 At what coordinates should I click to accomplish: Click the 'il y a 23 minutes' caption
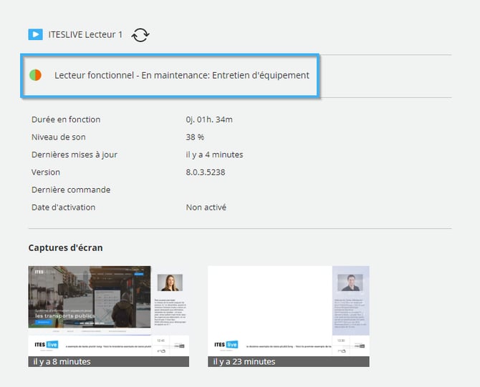[244, 361]
